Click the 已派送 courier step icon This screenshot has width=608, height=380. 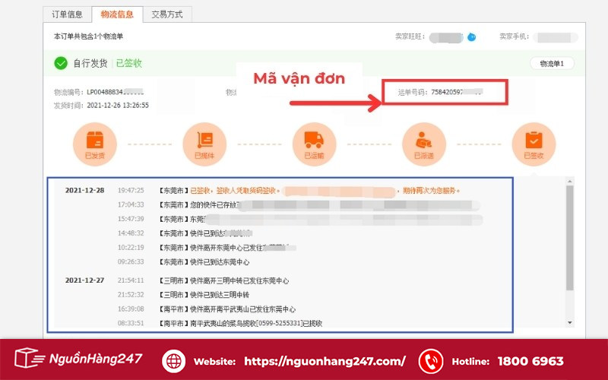coord(424,144)
